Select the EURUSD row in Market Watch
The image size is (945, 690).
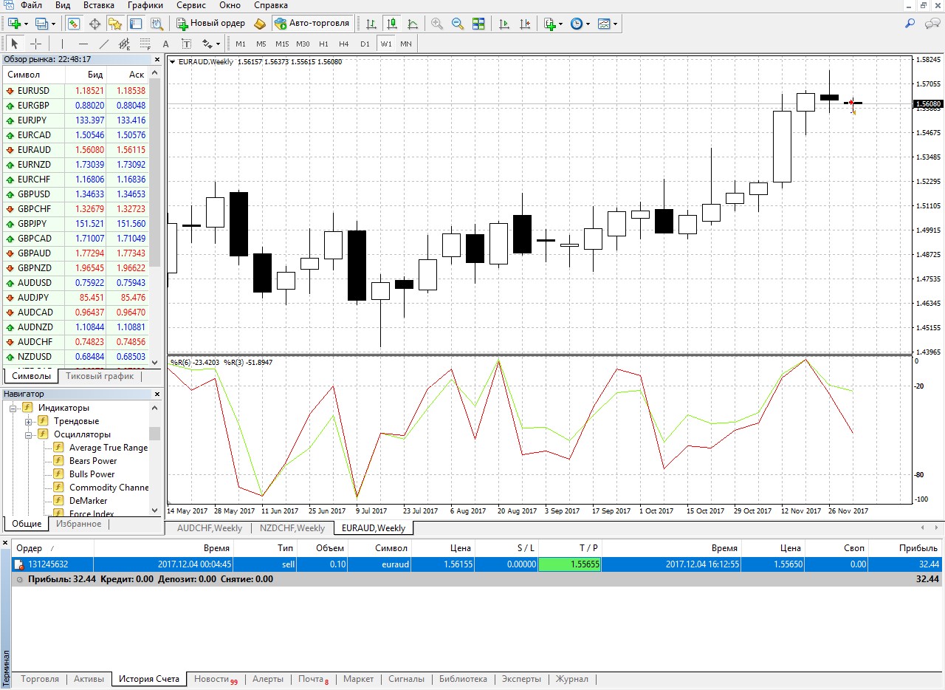pos(75,91)
